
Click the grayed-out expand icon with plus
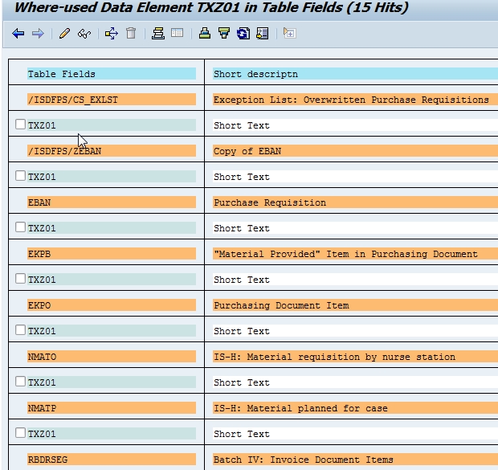point(290,33)
